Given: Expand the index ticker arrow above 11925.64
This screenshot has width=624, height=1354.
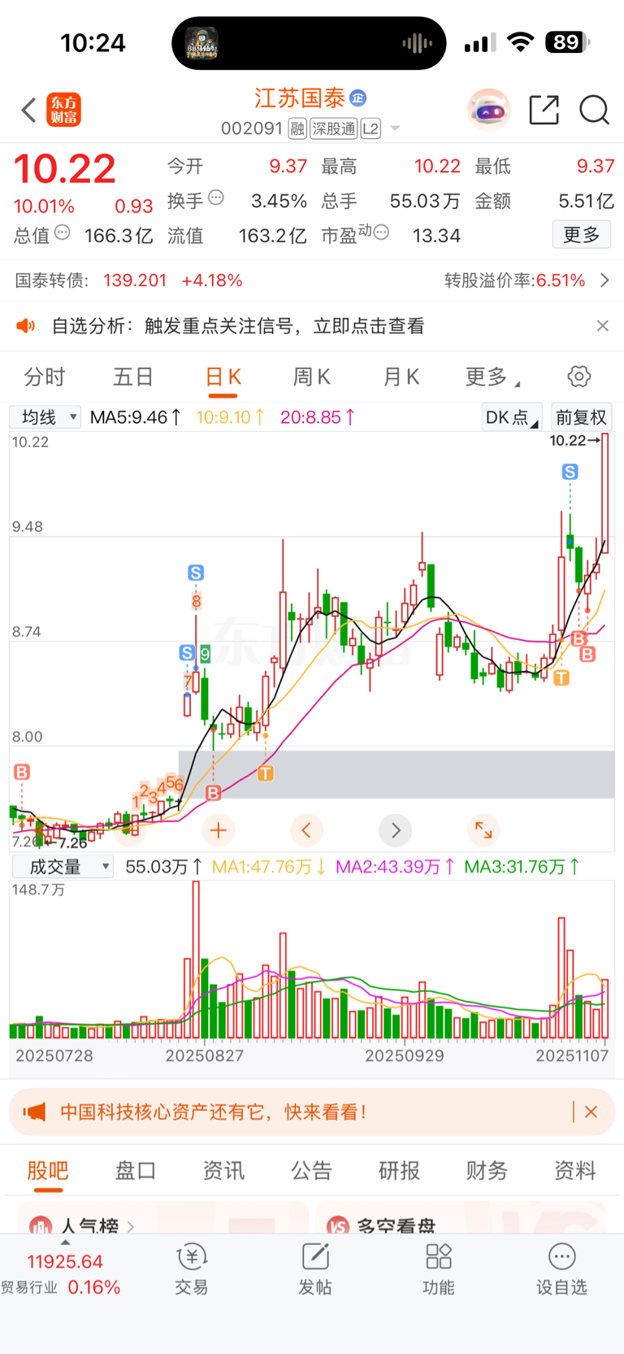Looking at the screenshot, I should pyautogui.click(x=65, y=1243).
